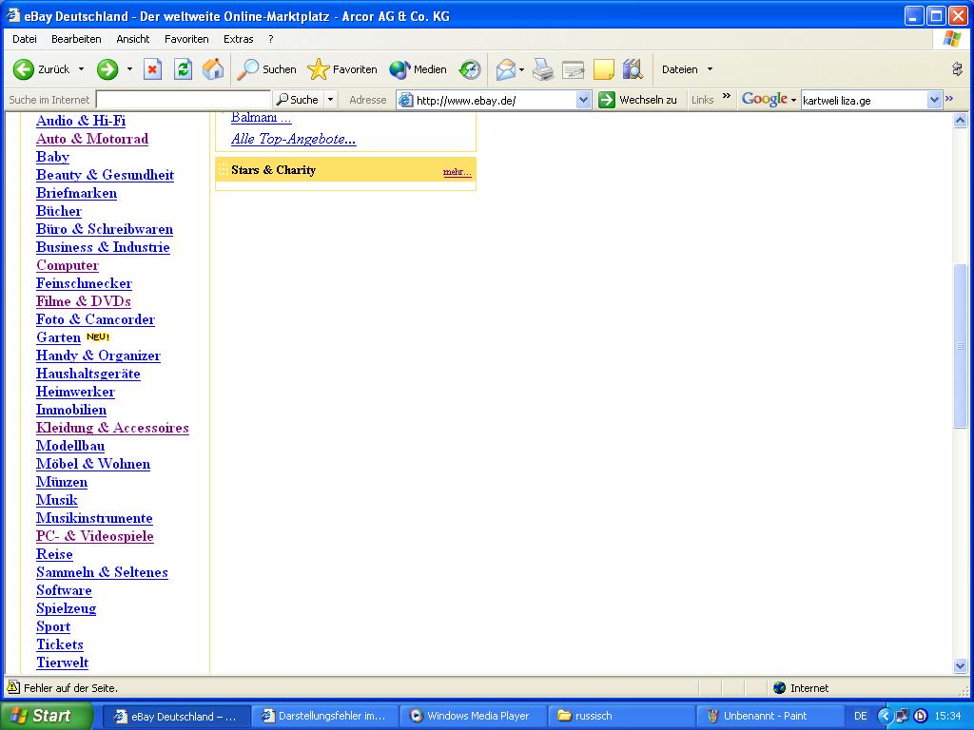The width and height of the screenshot is (974, 730).
Task: Switch to the Unbenannt - Paint window
Action: [769, 716]
